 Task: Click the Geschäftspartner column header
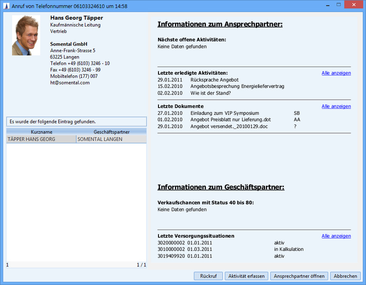coord(112,132)
